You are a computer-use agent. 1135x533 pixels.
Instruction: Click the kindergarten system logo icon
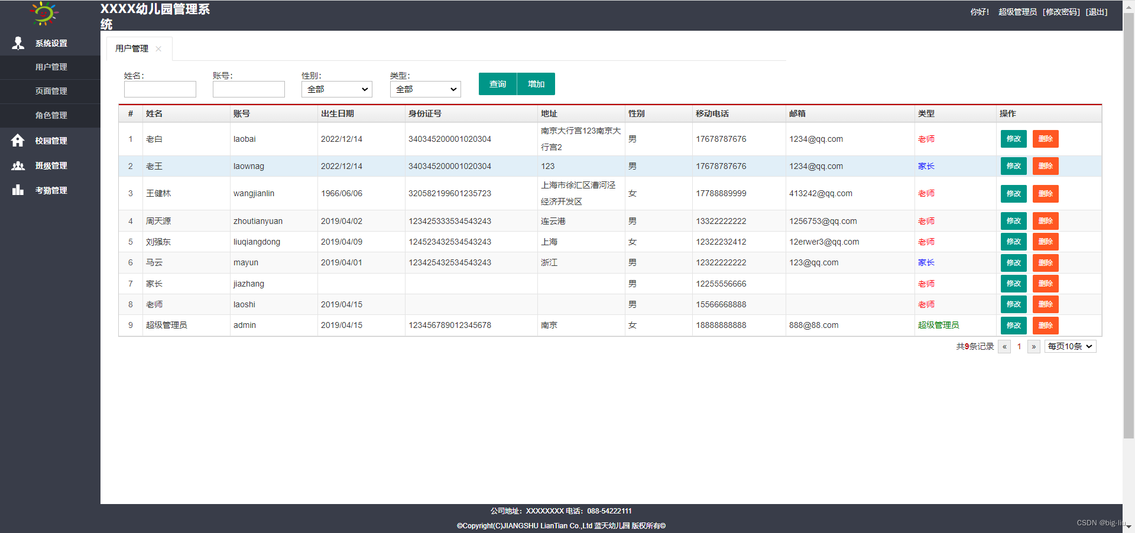44,13
